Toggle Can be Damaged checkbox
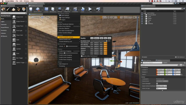 157,84
